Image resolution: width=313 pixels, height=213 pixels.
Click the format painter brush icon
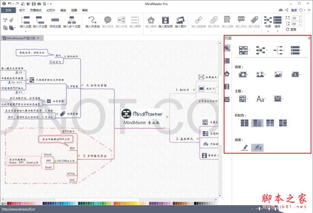(12, 20)
